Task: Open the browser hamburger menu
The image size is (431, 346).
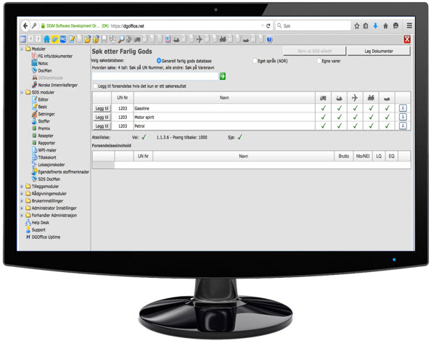Action: (x=409, y=25)
